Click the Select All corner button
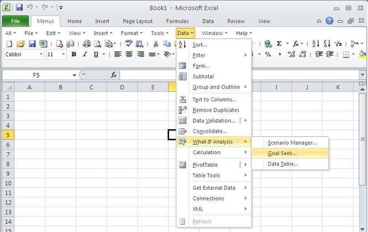 [x=8, y=87]
